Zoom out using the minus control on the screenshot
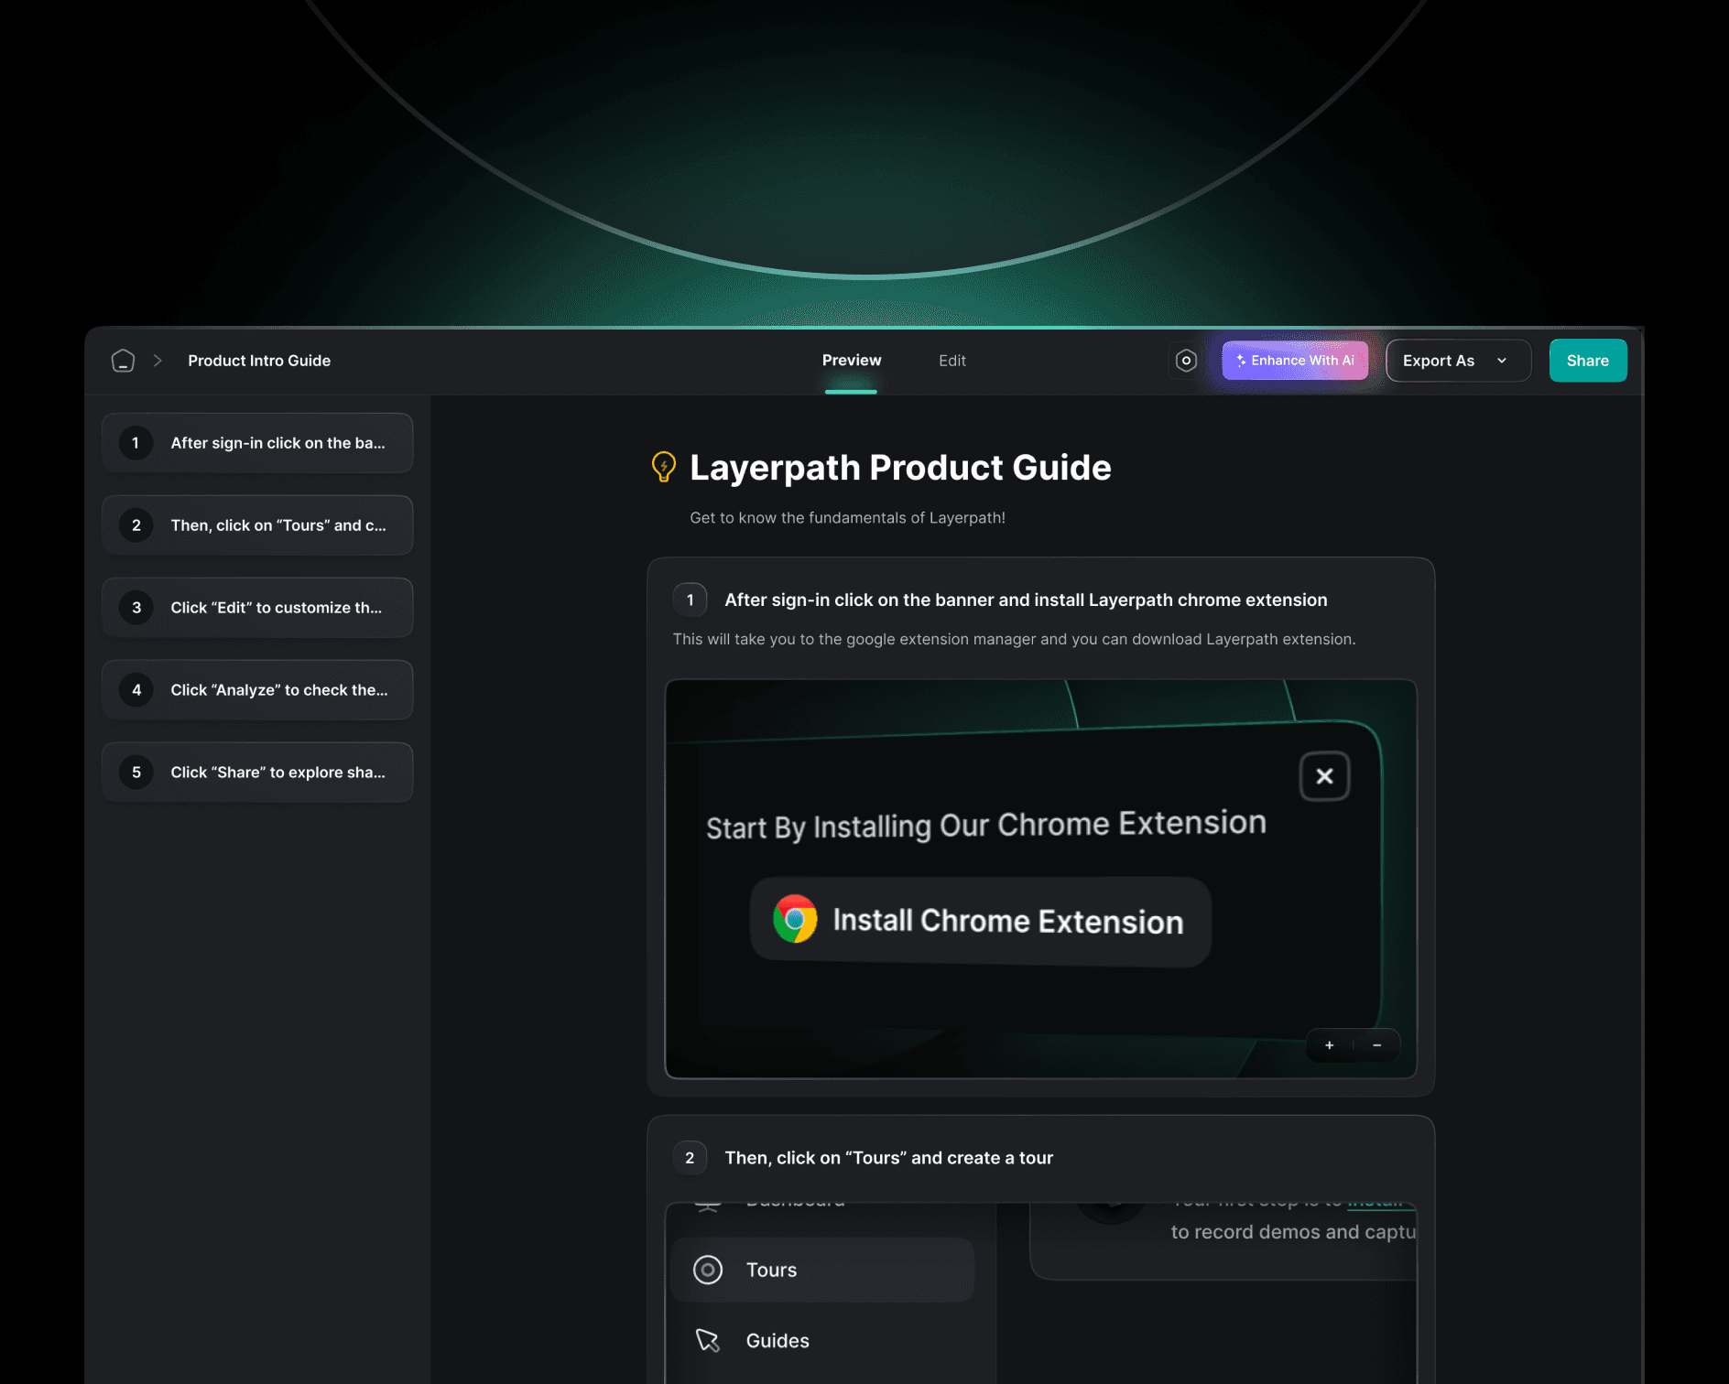The image size is (1729, 1384). (x=1376, y=1044)
